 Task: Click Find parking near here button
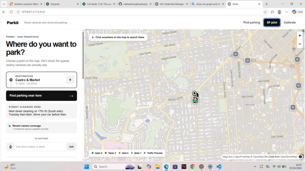[41, 96]
